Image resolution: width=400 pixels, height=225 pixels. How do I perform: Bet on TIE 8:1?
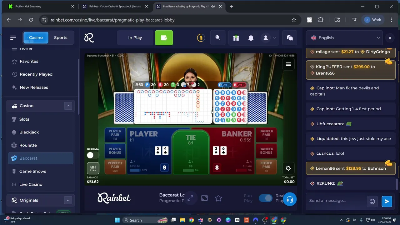click(x=191, y=152)
